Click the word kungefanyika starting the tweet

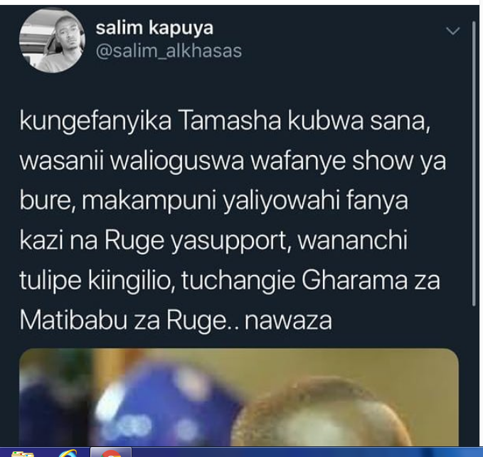pos(95,122)
